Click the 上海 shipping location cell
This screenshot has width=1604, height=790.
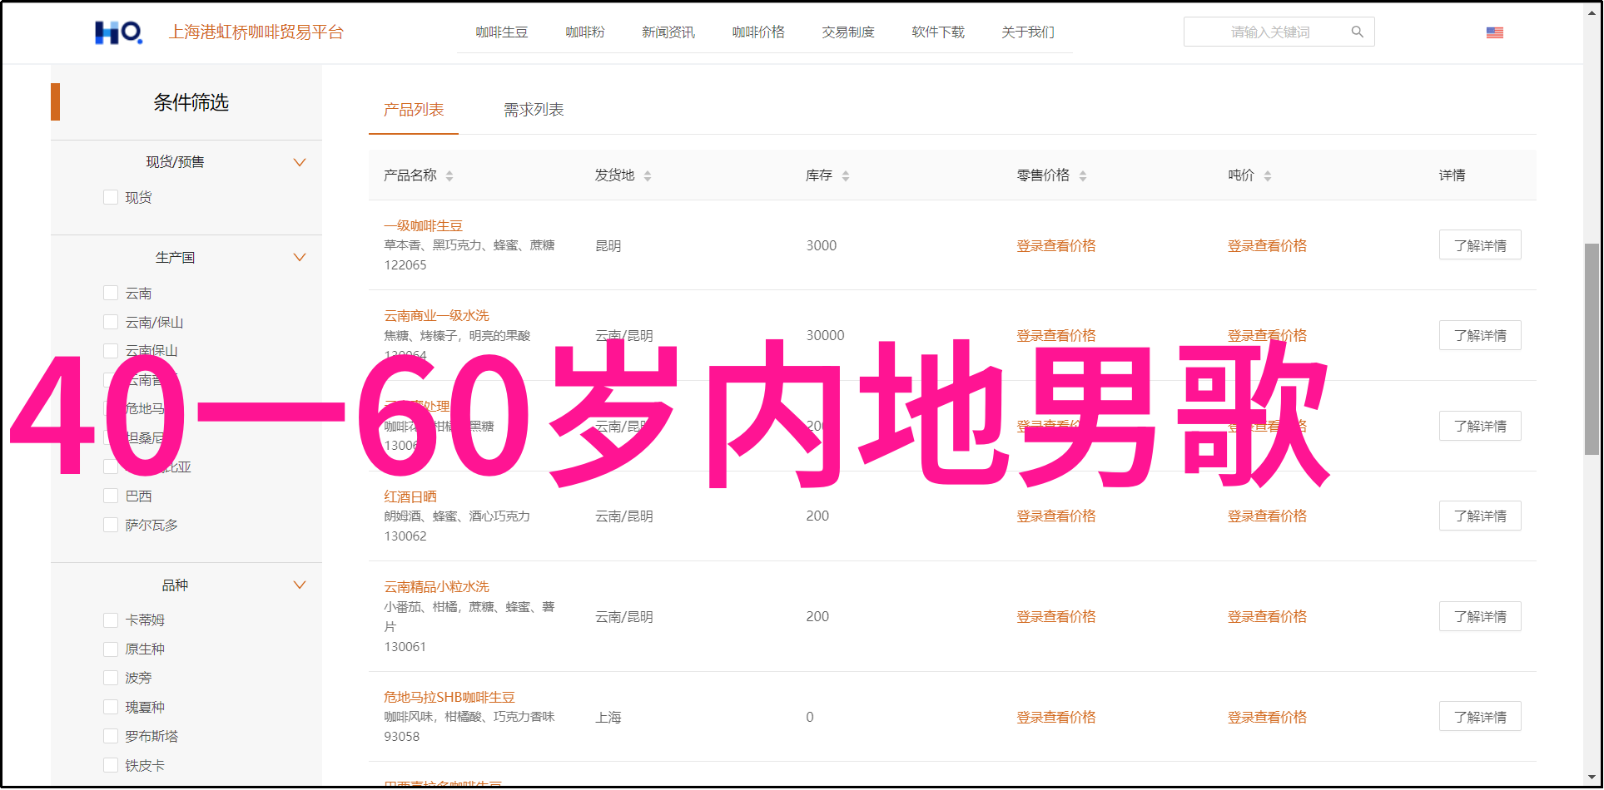(608, 717)
